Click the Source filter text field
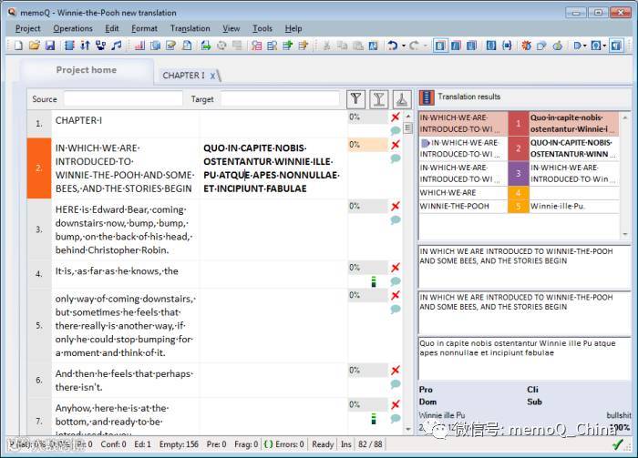This screenshot has height=458, width=638. point(123,98)
